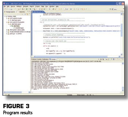The height and width of the screenshot is (117, 128).
Task: Click the Terminate icon in Console toolbar
Action: coord(99,59)
